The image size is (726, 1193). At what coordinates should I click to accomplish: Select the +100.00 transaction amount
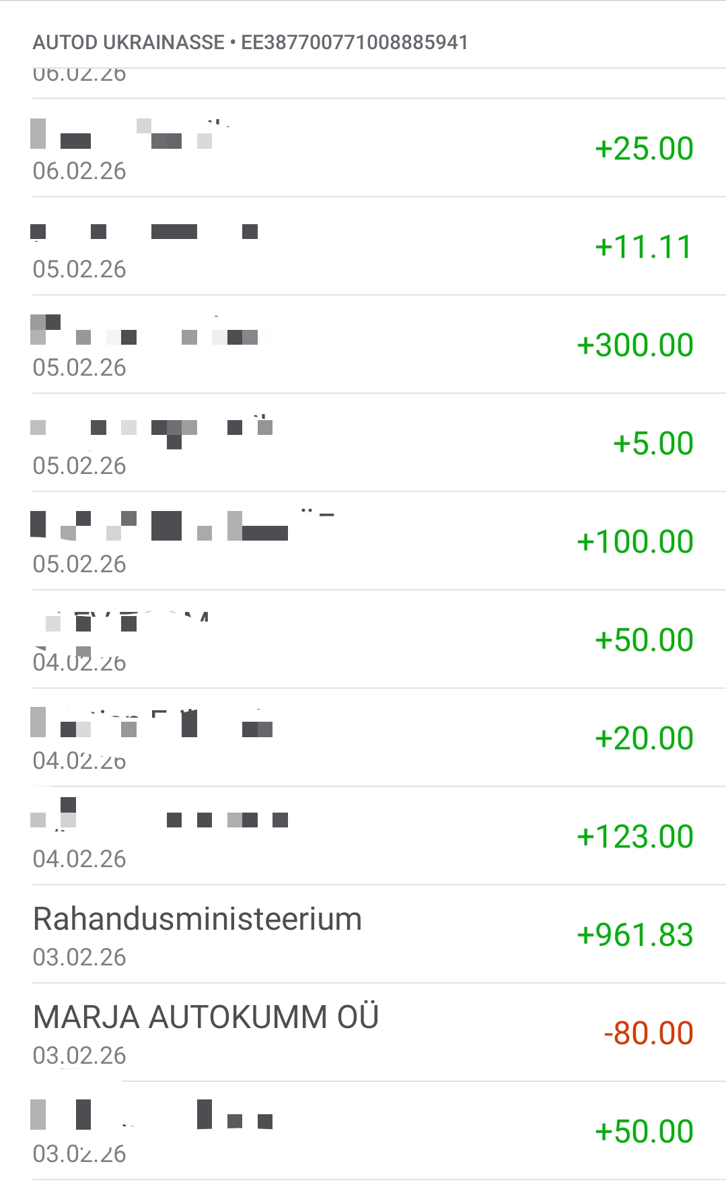click(634, 542)
